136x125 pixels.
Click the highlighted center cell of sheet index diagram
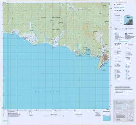tap(119, 20)
